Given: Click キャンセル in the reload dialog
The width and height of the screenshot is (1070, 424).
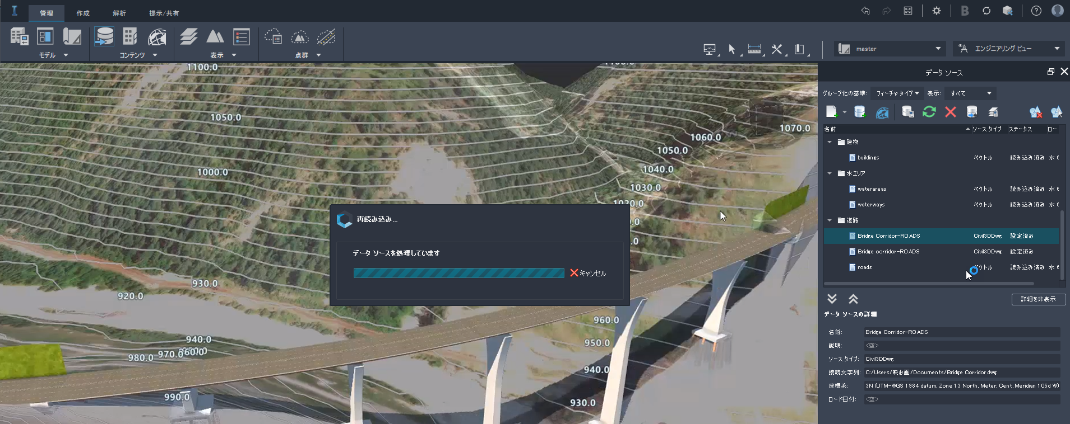Looking at the screenshot, I should 588,273.
